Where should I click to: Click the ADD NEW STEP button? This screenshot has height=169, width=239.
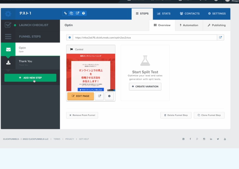coord(30,78)
